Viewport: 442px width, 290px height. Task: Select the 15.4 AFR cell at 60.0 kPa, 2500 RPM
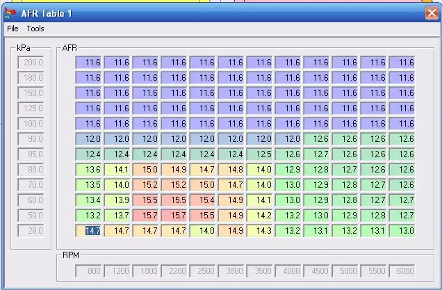tap(203, 200)
